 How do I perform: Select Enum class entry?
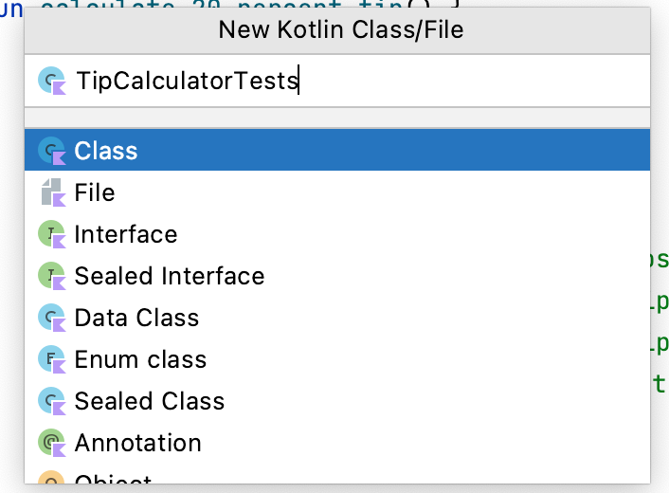pyautogui.click(x=140, y=359)
